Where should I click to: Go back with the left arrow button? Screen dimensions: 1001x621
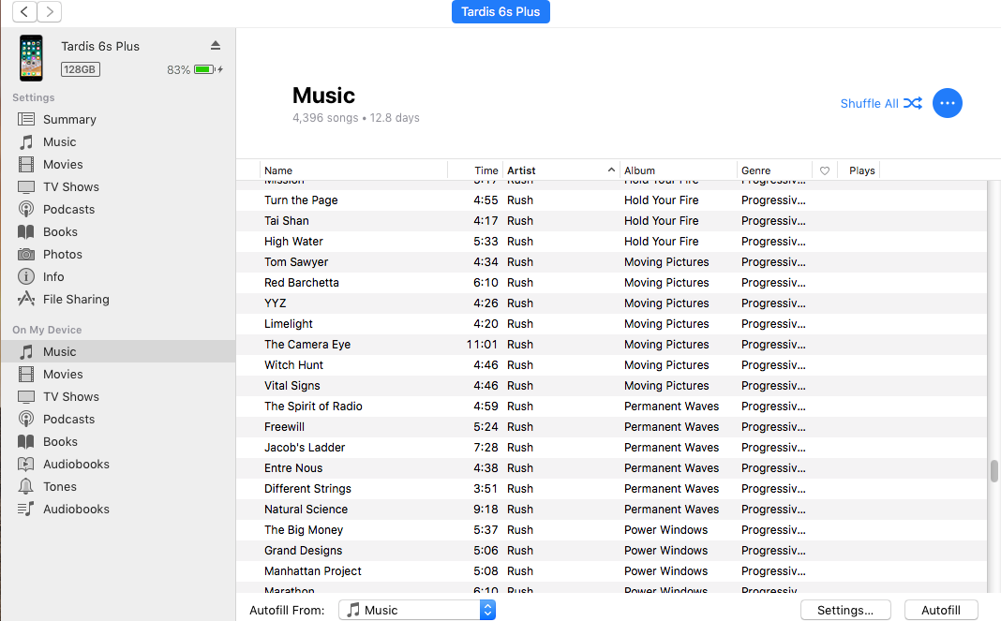(x=24, y=11)
